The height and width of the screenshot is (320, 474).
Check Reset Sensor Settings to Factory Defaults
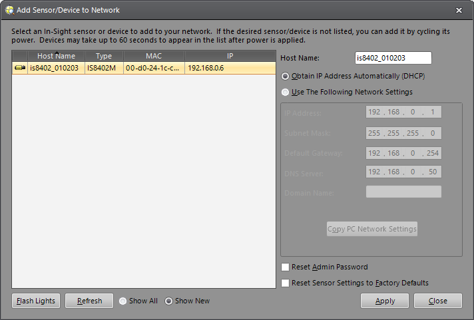(286, 283)
